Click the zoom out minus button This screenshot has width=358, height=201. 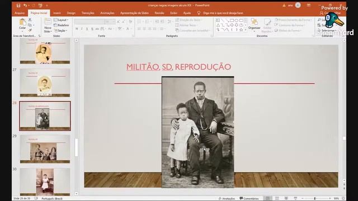click(x=303, y=199)
